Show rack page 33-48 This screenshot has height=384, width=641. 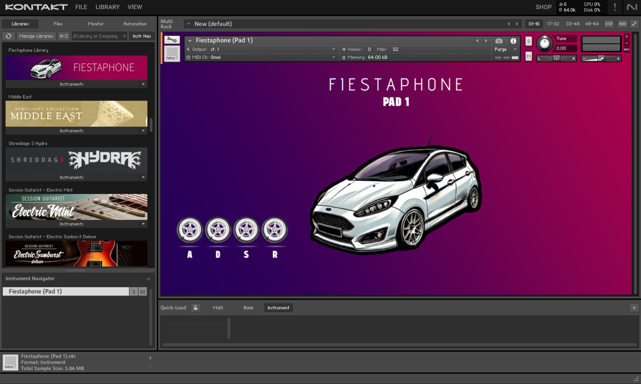[572, 24]
